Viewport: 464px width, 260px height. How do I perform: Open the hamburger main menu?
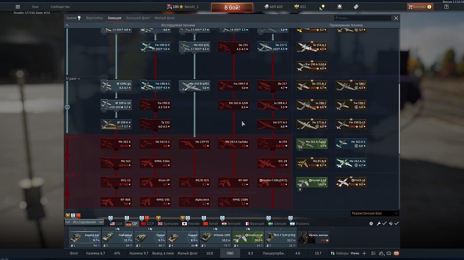[18, 7]
